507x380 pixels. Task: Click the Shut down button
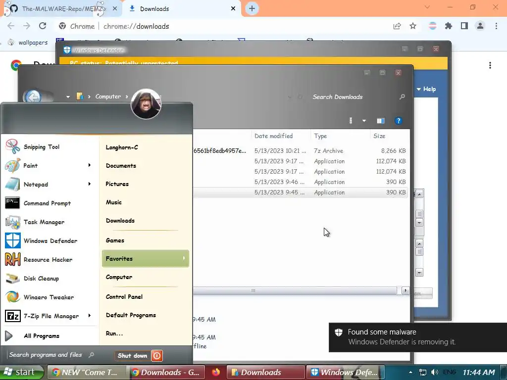[133, 356]
